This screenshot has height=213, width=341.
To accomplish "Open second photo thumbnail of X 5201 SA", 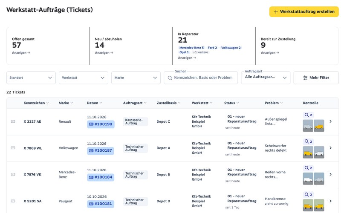I will pyautogui.click(x=319, y=205).
